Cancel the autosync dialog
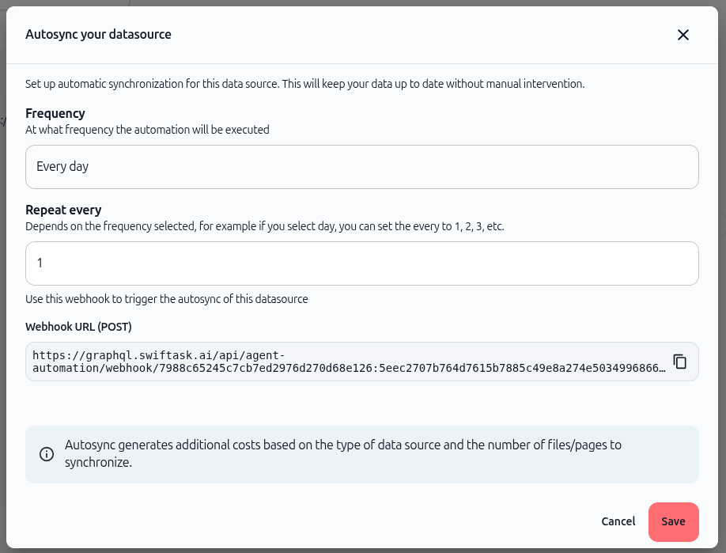Screen dimensions: 726x553 [x=618, y=521]
